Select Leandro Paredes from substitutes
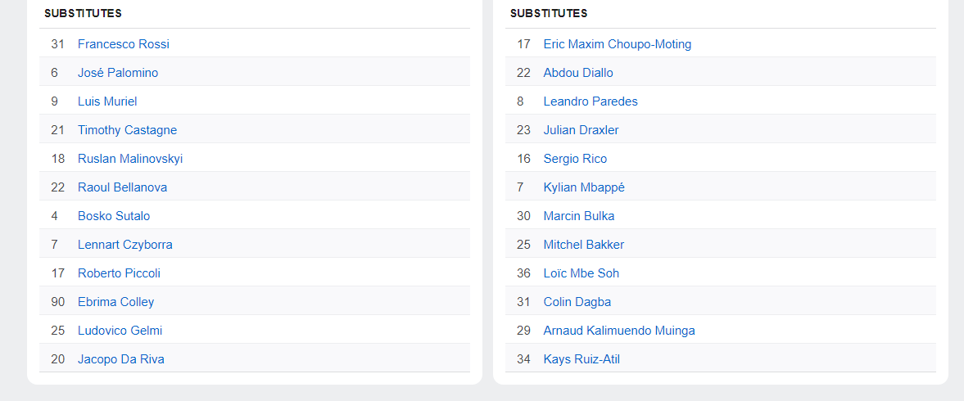The height and width of the screenshot is (401, 964). (x=591, y=101)
